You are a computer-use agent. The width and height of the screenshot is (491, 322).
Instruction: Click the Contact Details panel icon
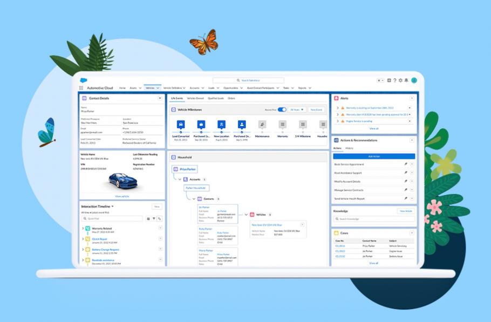coord(84,98)
